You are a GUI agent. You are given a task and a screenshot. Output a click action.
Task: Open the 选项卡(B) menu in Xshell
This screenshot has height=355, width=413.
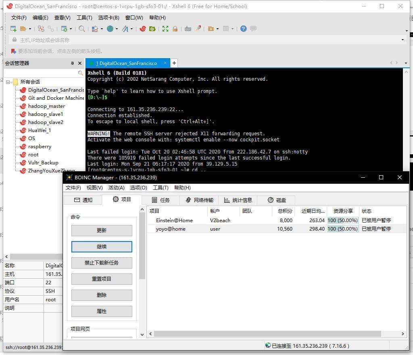108,18
